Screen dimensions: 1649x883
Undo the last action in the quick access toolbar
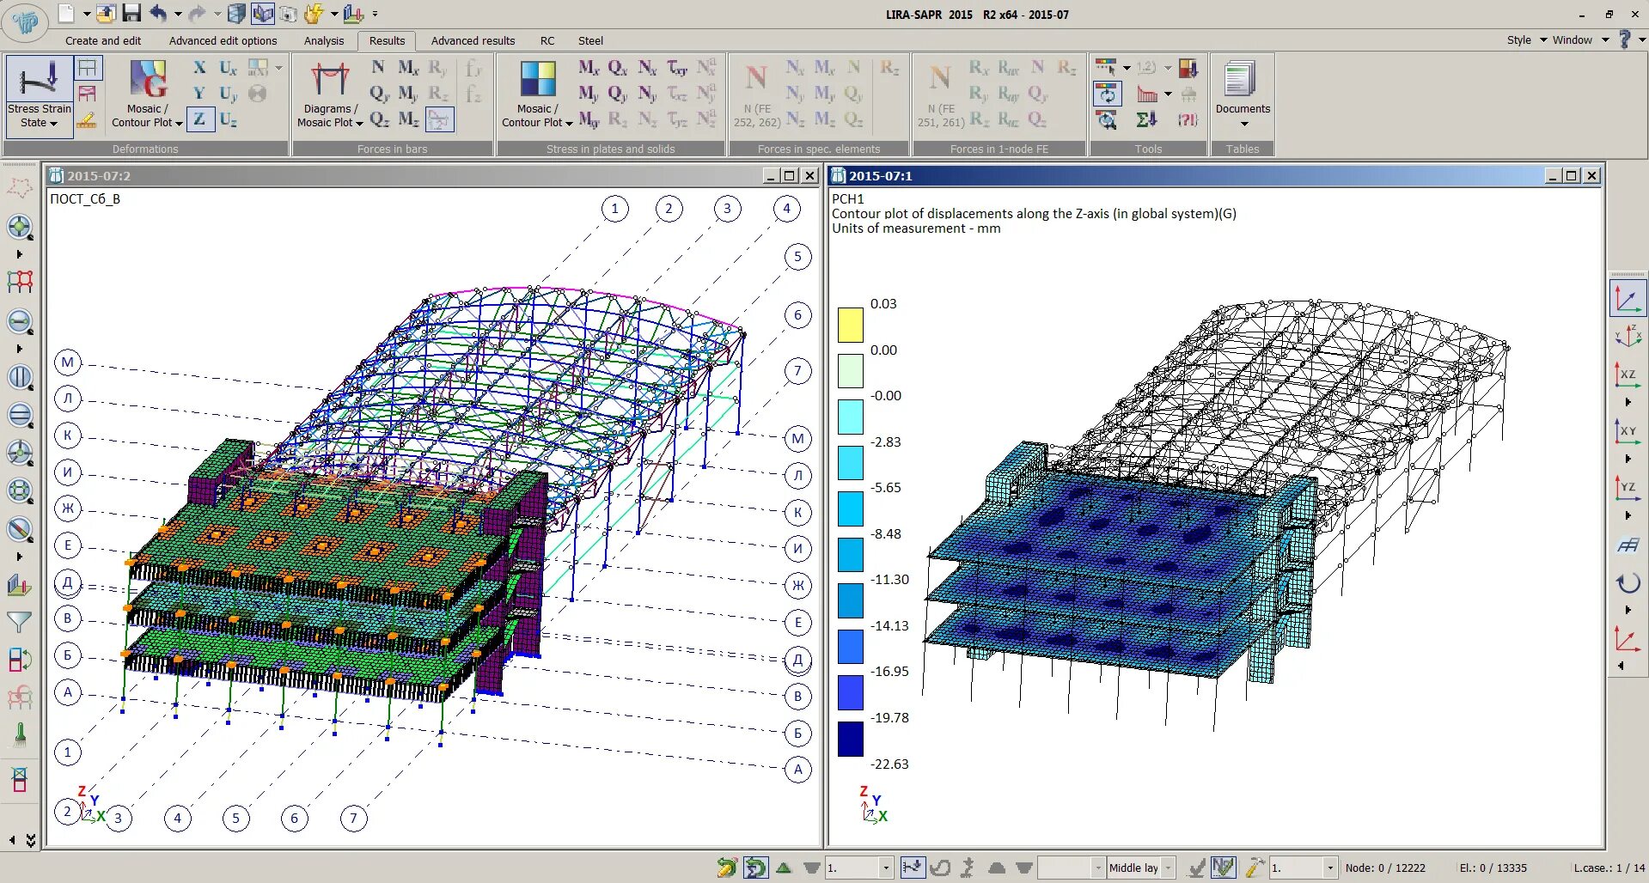coord(158,13)
